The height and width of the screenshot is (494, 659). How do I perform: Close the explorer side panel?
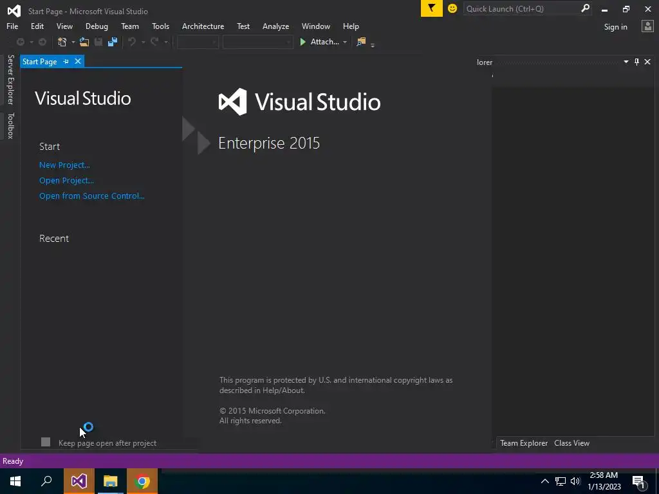click(647, 62)
